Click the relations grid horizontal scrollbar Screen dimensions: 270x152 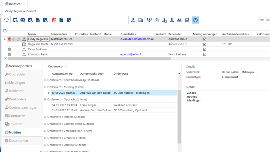pyautogui.click(x=89, y=59)
